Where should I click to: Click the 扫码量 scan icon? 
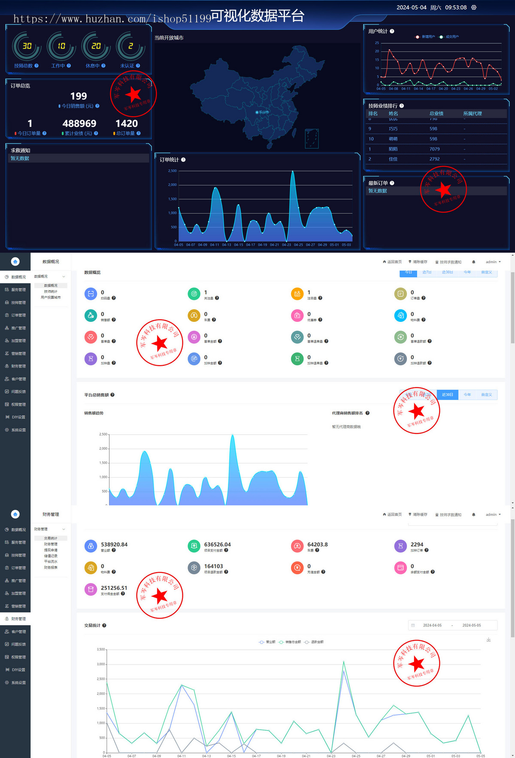[x=91, y=294]
